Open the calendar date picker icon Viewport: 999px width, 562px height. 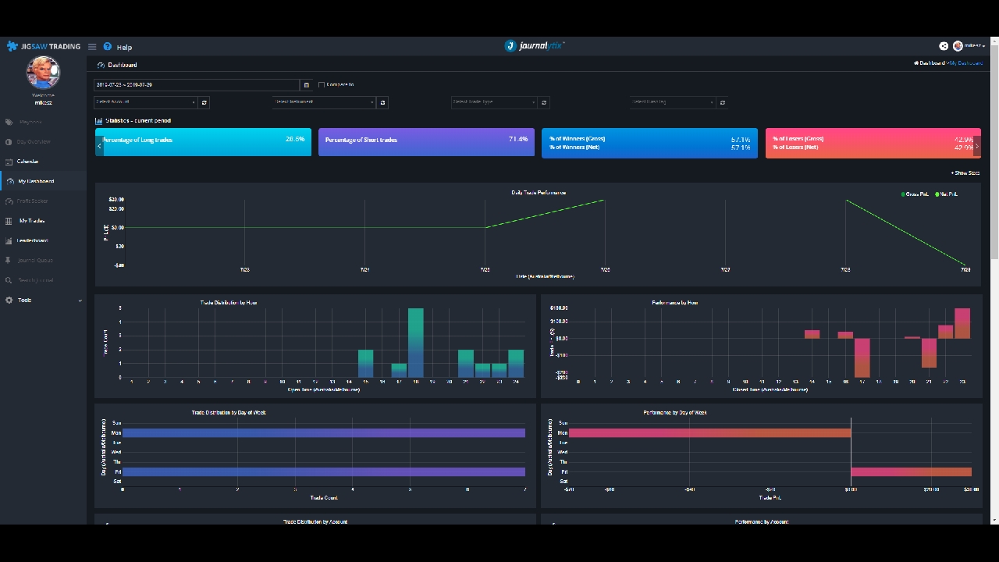point(307,84)
